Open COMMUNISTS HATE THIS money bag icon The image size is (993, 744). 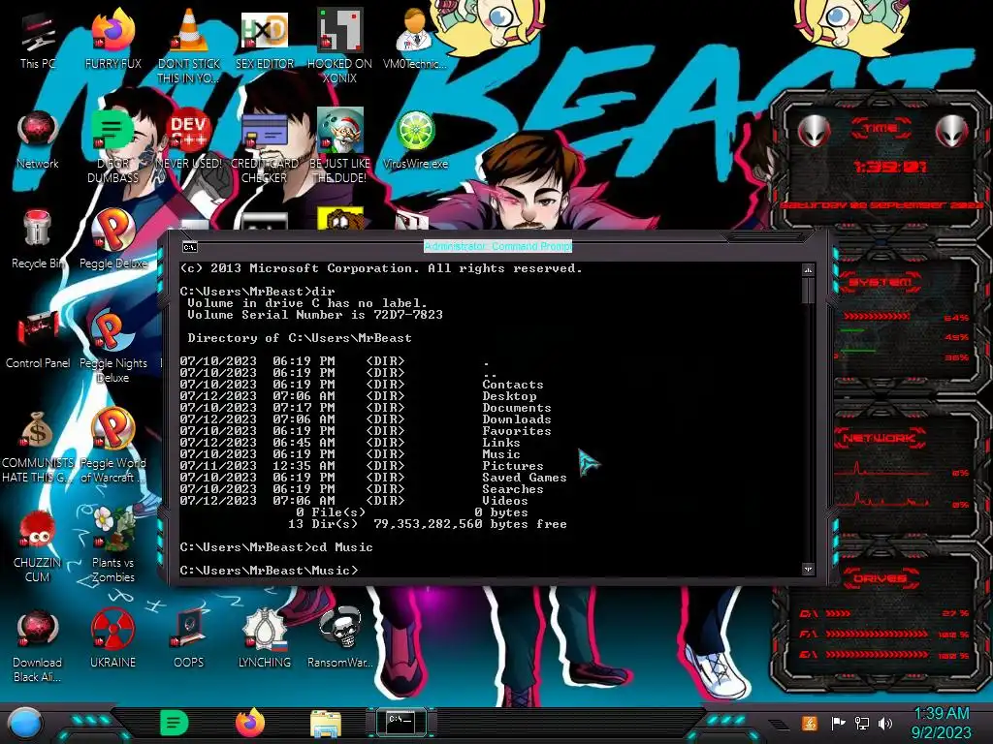(38, 446)
